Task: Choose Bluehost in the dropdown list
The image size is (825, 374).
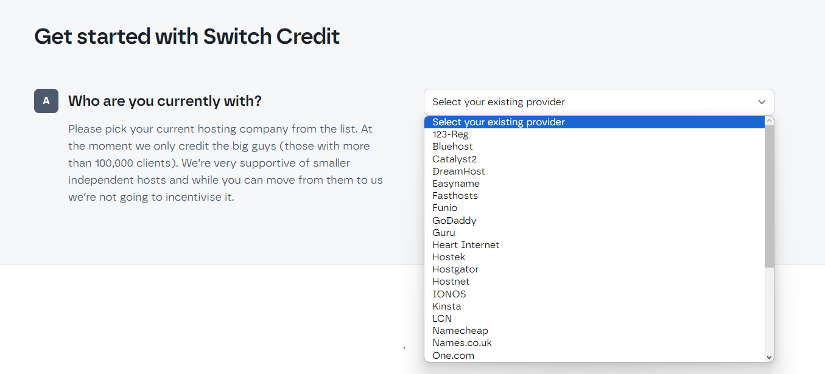Action: point(594,147)
